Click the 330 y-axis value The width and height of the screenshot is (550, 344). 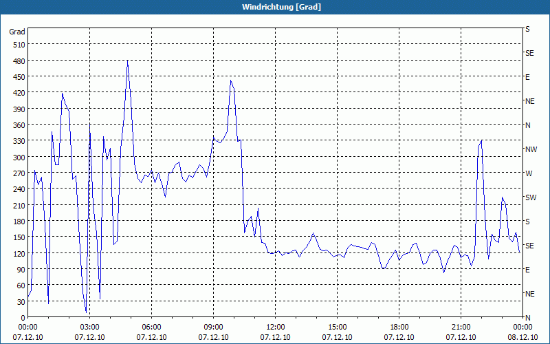(19, 141)
